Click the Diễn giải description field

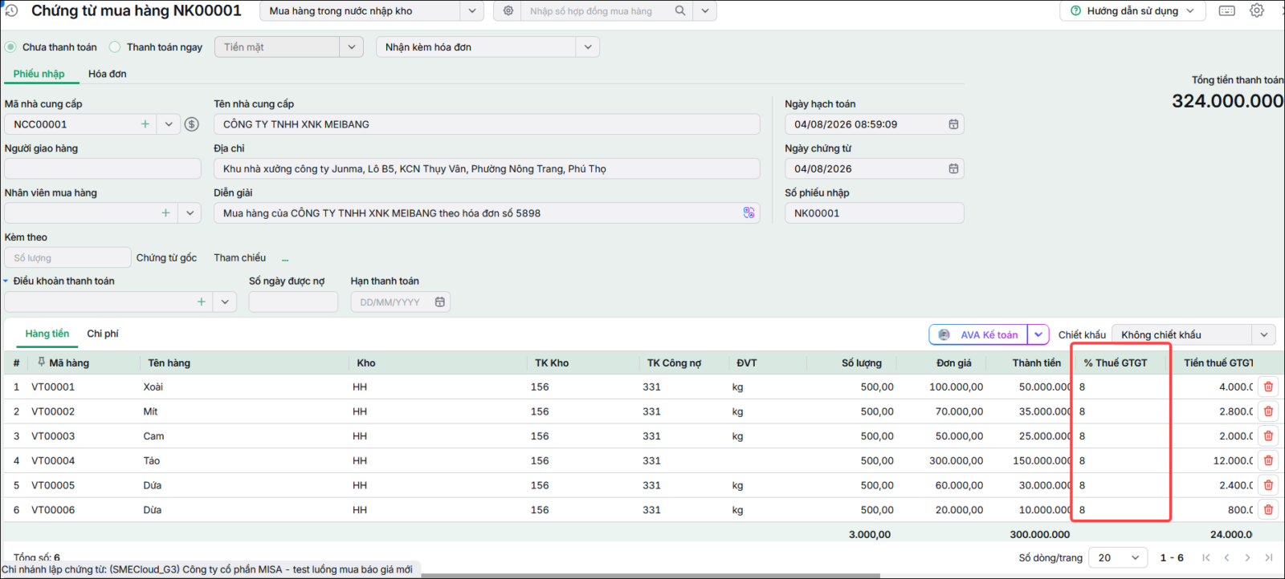click(487, 213)
